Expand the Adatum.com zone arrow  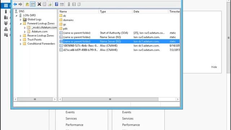coord(25,32)
